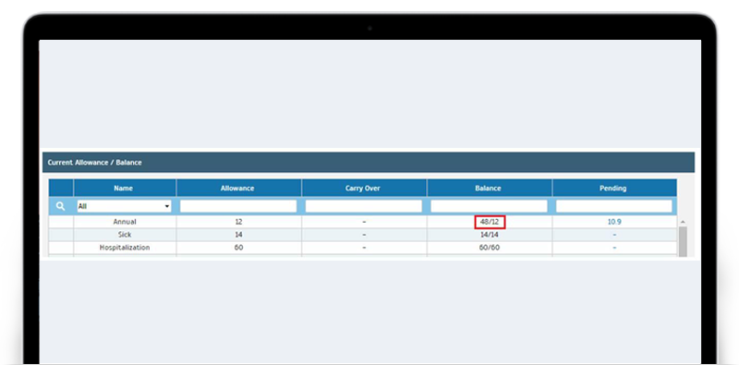Select the Annual leave row name

click(125, 222)
